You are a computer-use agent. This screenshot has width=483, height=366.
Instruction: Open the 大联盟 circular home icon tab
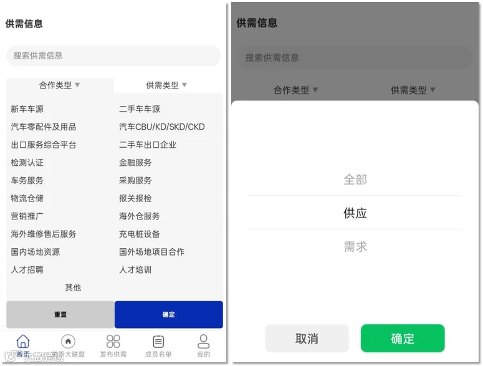[68, 341]
